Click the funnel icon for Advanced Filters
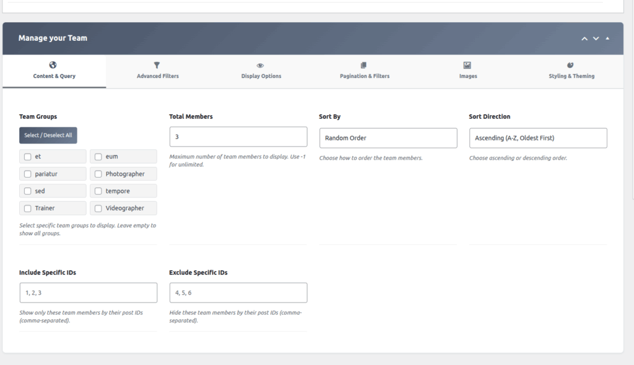634x365 pixels. (157, 65)
